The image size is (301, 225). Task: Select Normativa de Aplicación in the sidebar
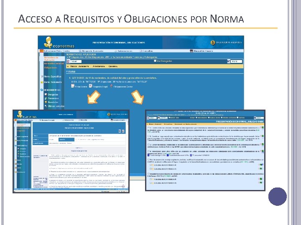coord(51,59)
